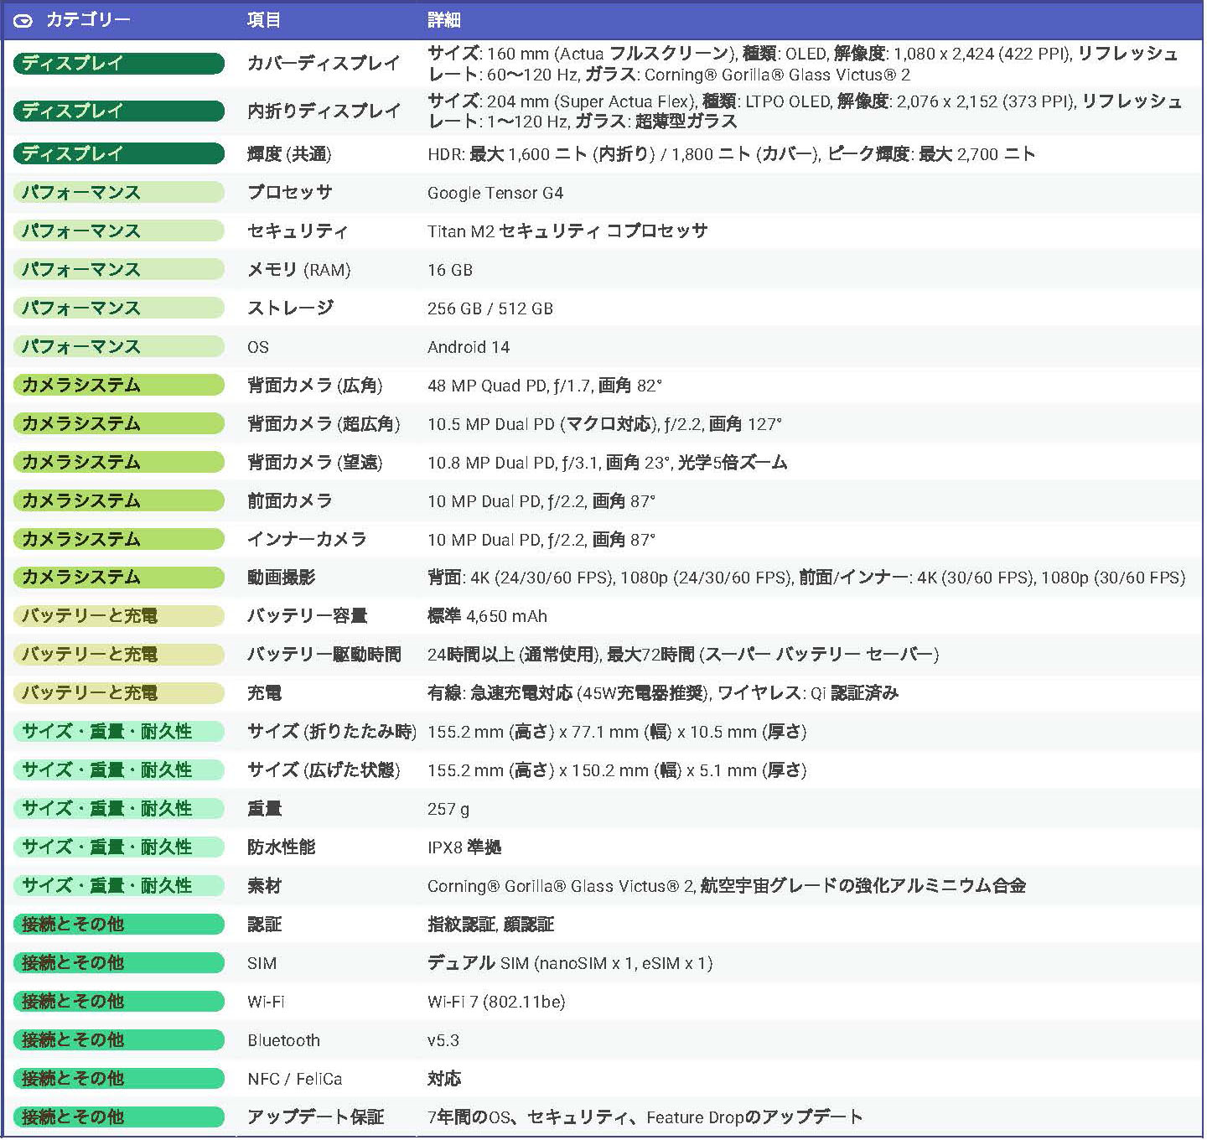
Task: Click ディスプレイ tag in カバーディスプレイ row
Action: (119, 64)
